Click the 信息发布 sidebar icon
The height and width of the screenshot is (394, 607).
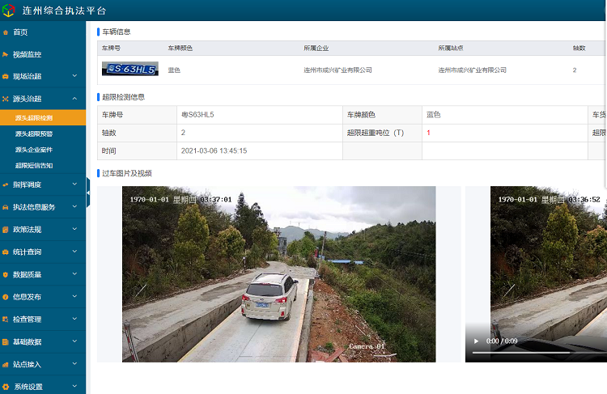(x=6, y=297)
